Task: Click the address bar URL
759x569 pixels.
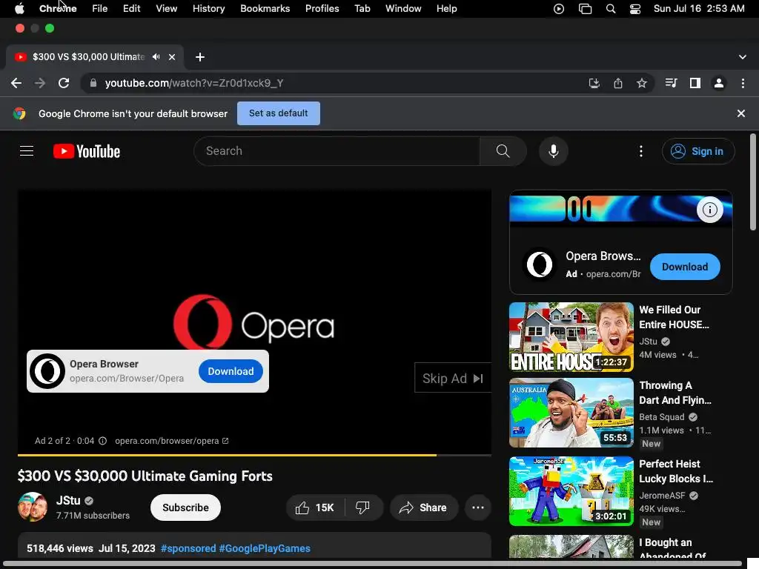Action: click(x=194, y=83)
